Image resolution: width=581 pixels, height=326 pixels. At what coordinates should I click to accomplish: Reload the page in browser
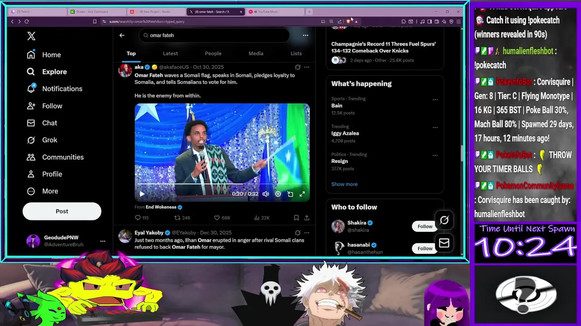click(x=27, y=21)
